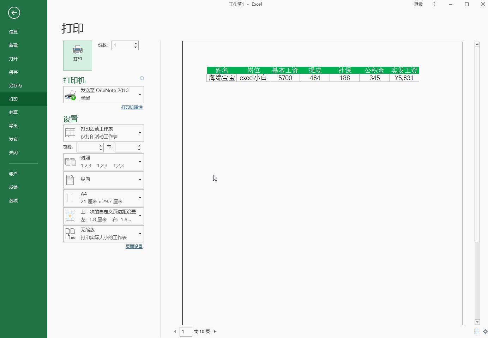Increase the end page number

pos(139,145)
